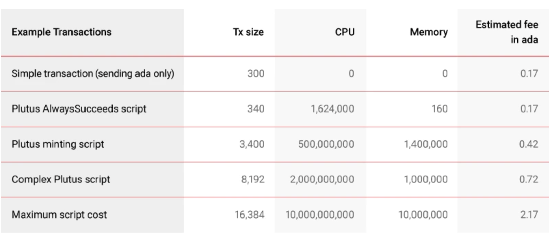Select the CPU column header

pos(344,32)
